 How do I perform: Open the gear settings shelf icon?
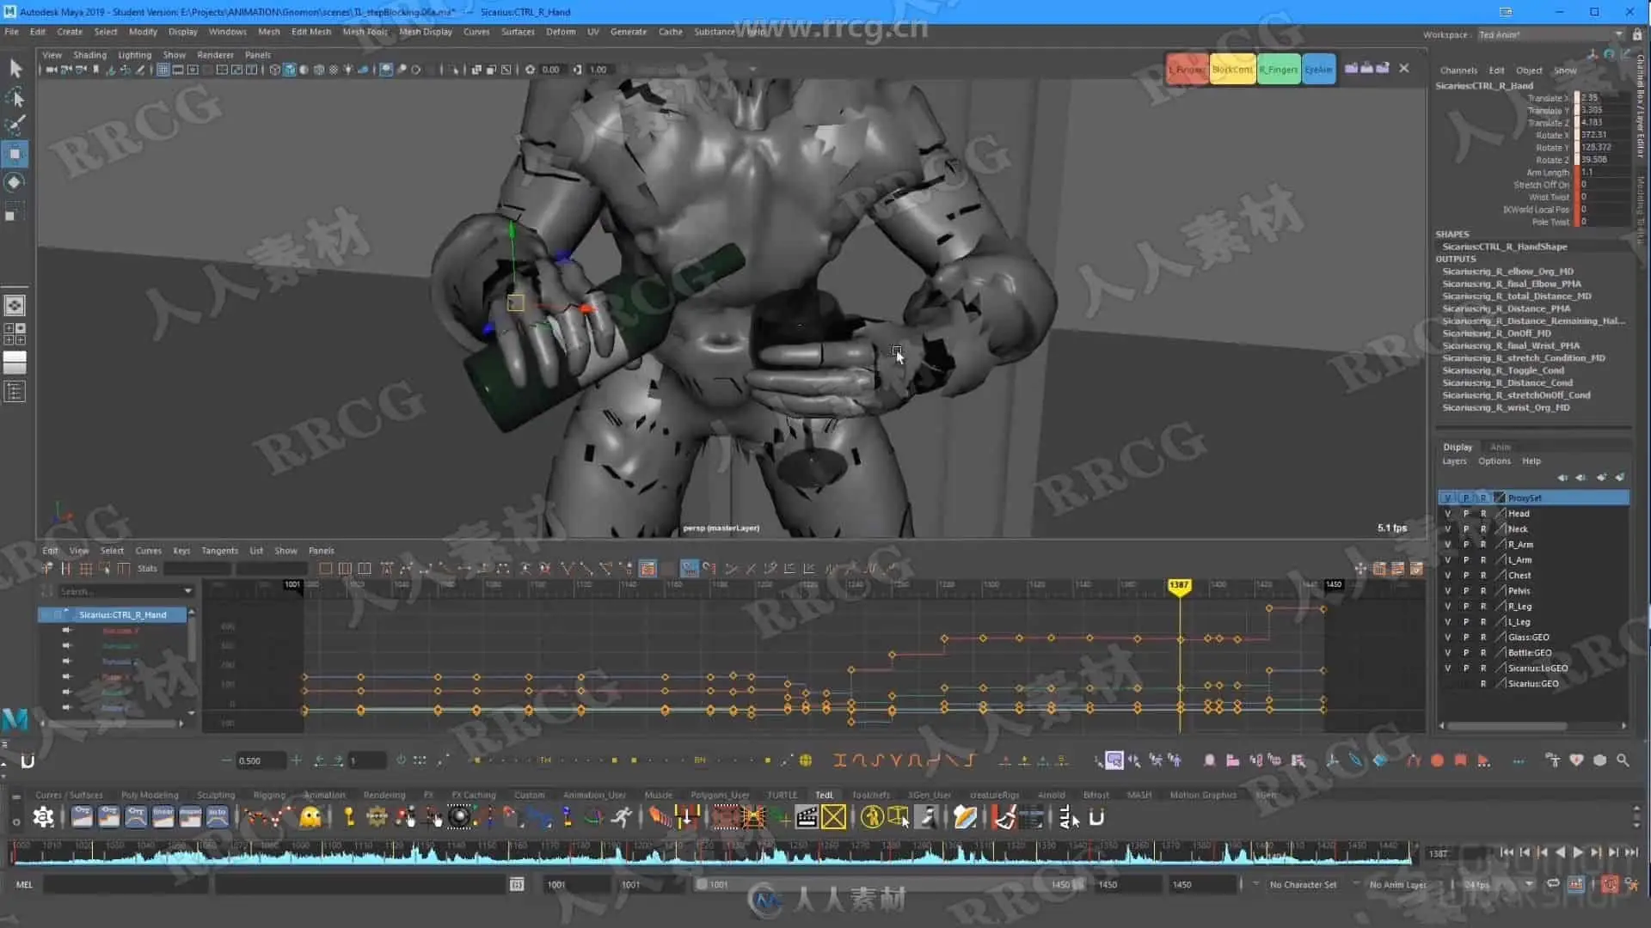click(43, 817)
